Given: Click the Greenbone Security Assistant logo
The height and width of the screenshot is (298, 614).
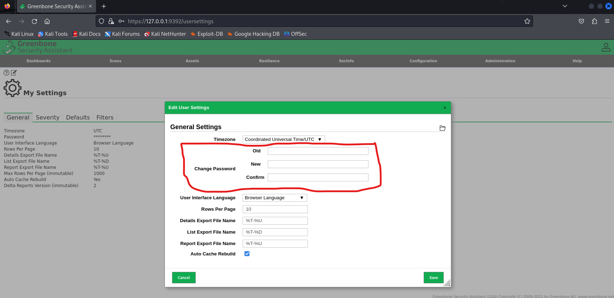Looking at the screenshot, I should [38, 47].
